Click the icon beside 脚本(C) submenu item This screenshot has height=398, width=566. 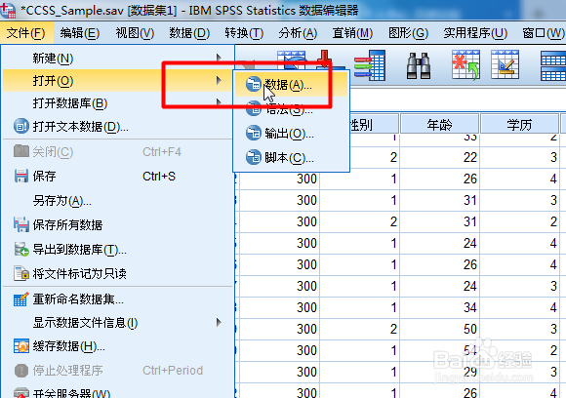pos(254,157)
